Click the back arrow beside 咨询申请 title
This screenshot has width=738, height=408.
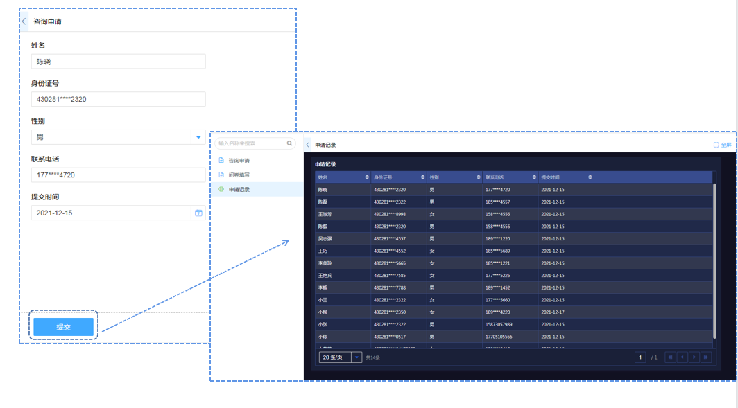[24, 21]
